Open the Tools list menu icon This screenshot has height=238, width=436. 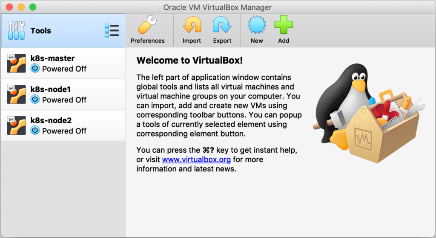click(x=112, y=30)
